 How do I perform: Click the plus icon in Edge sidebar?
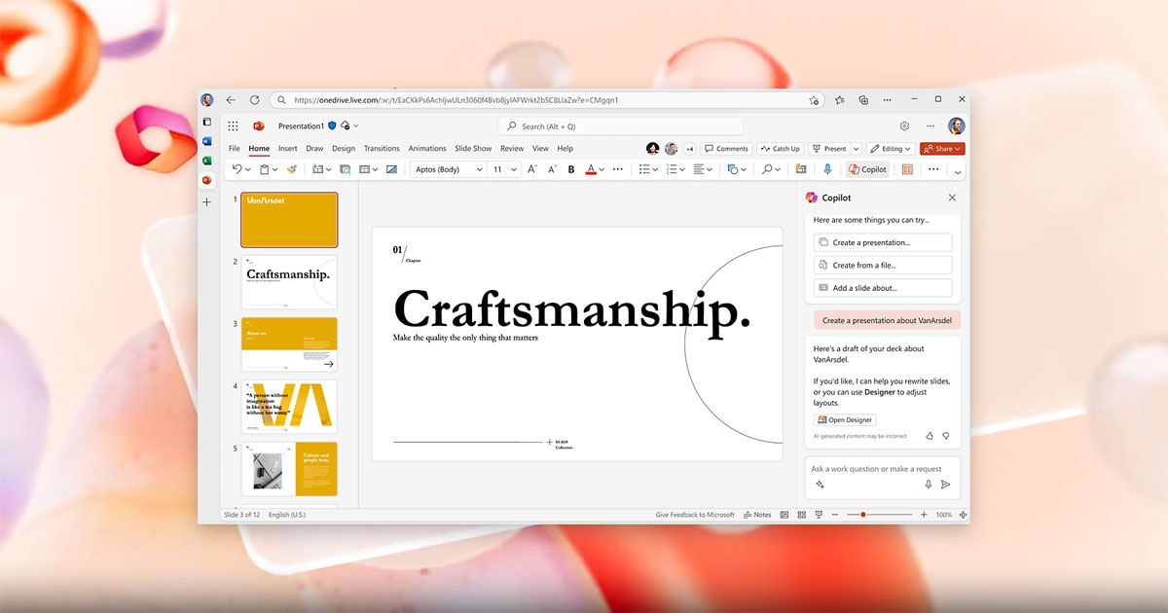point(206,202)
